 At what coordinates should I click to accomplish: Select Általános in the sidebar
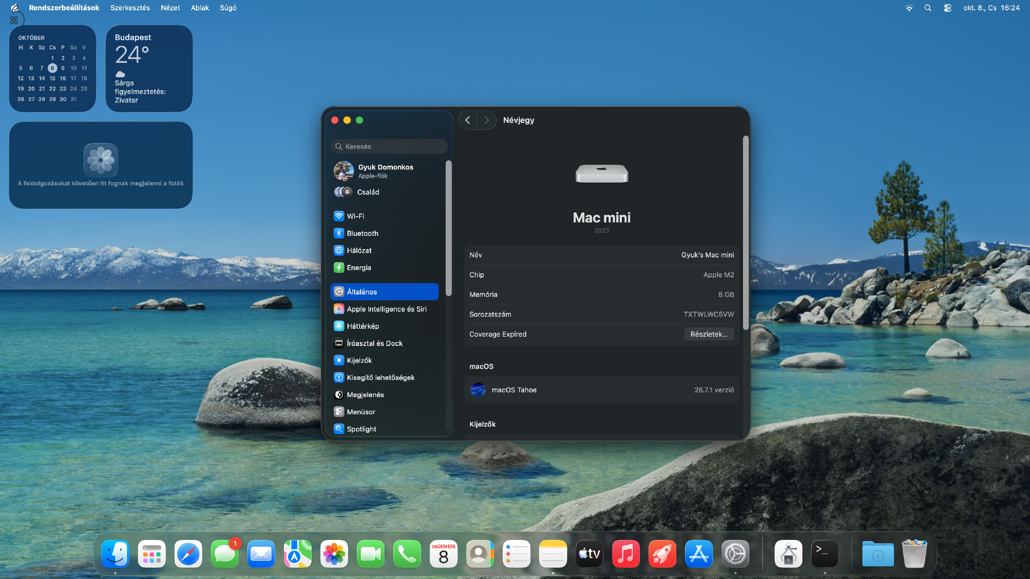pos(384,292)
